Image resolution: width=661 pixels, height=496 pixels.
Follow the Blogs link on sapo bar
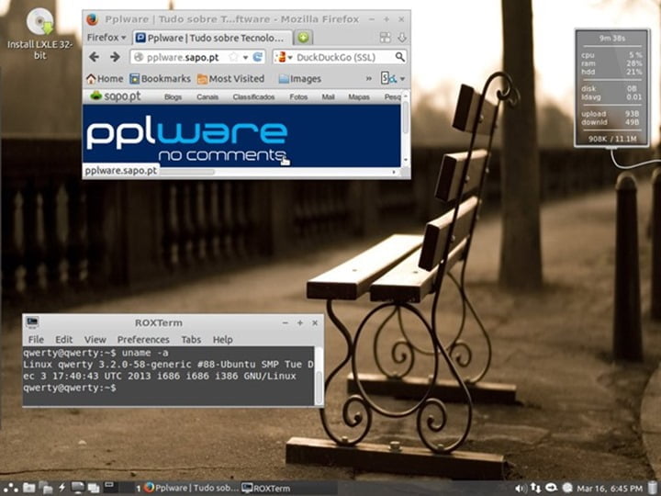pos(173,97)
